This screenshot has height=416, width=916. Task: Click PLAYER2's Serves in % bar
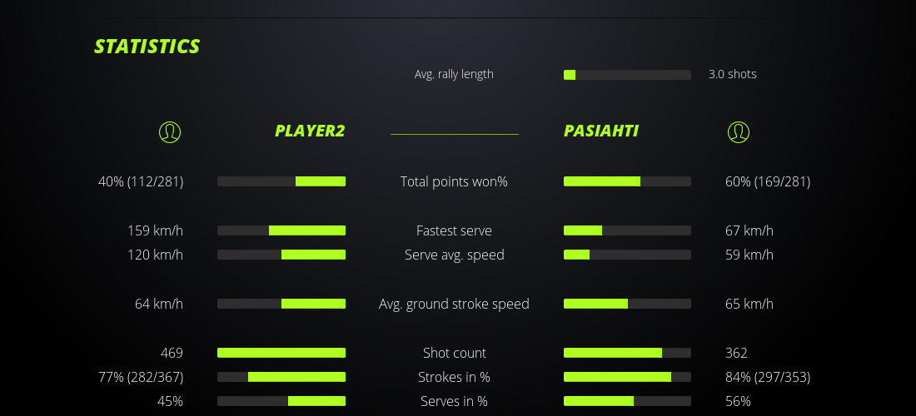click(281, 401)
